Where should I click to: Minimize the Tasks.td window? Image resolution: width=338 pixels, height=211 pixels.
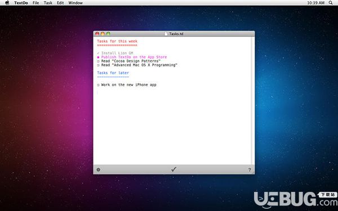(103, 34)
